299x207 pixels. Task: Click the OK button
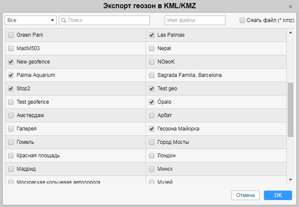coord(278,195)
